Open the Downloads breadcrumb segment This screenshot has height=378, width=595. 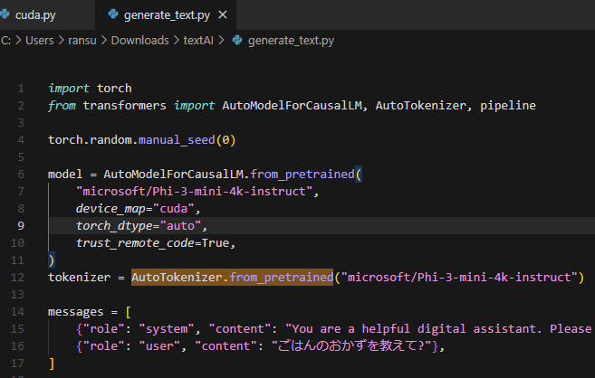point(140,40)
